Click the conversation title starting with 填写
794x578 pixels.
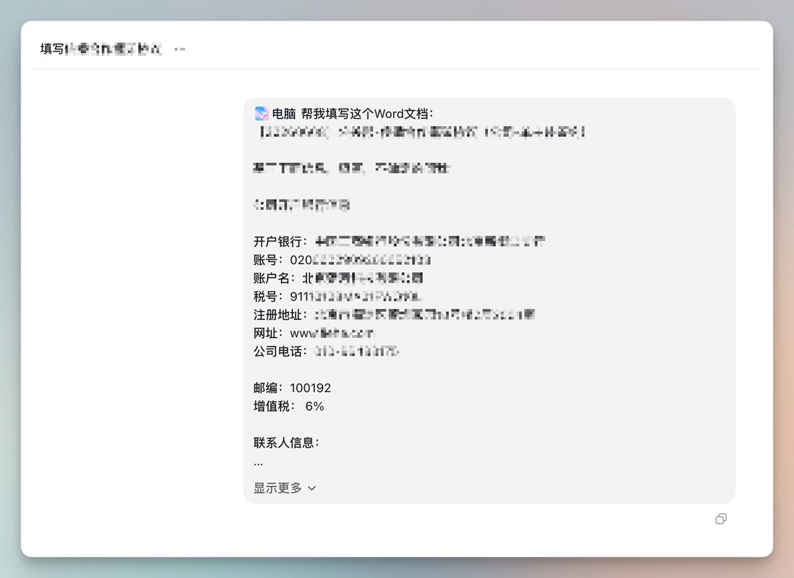(x=101, y=49)
